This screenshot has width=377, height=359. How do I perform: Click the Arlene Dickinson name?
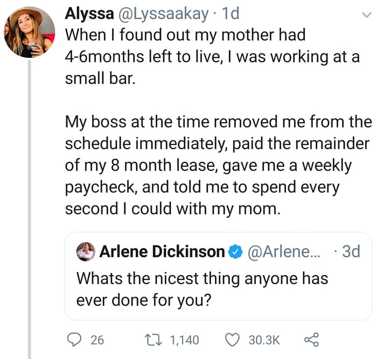(x=162, y=251)
